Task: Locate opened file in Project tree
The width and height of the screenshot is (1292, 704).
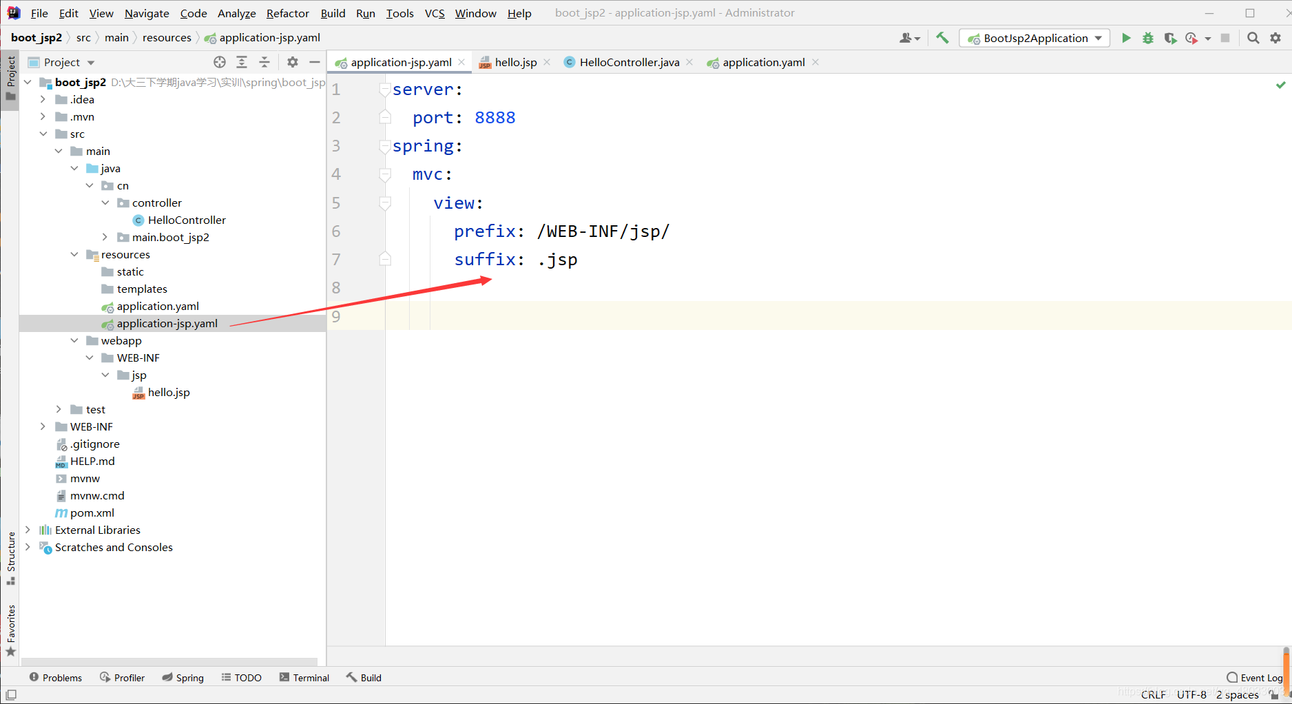Action: pyautogui.click(x=220, y=62)
